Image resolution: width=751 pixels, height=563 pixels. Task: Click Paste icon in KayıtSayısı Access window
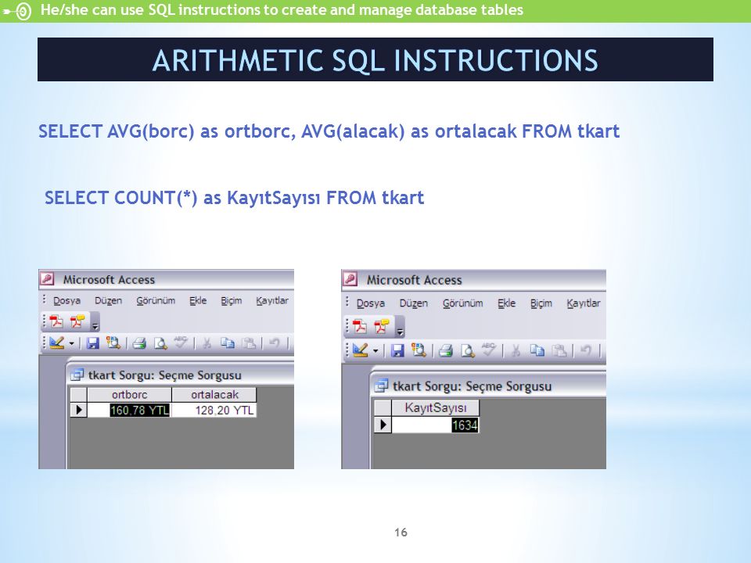559,350
